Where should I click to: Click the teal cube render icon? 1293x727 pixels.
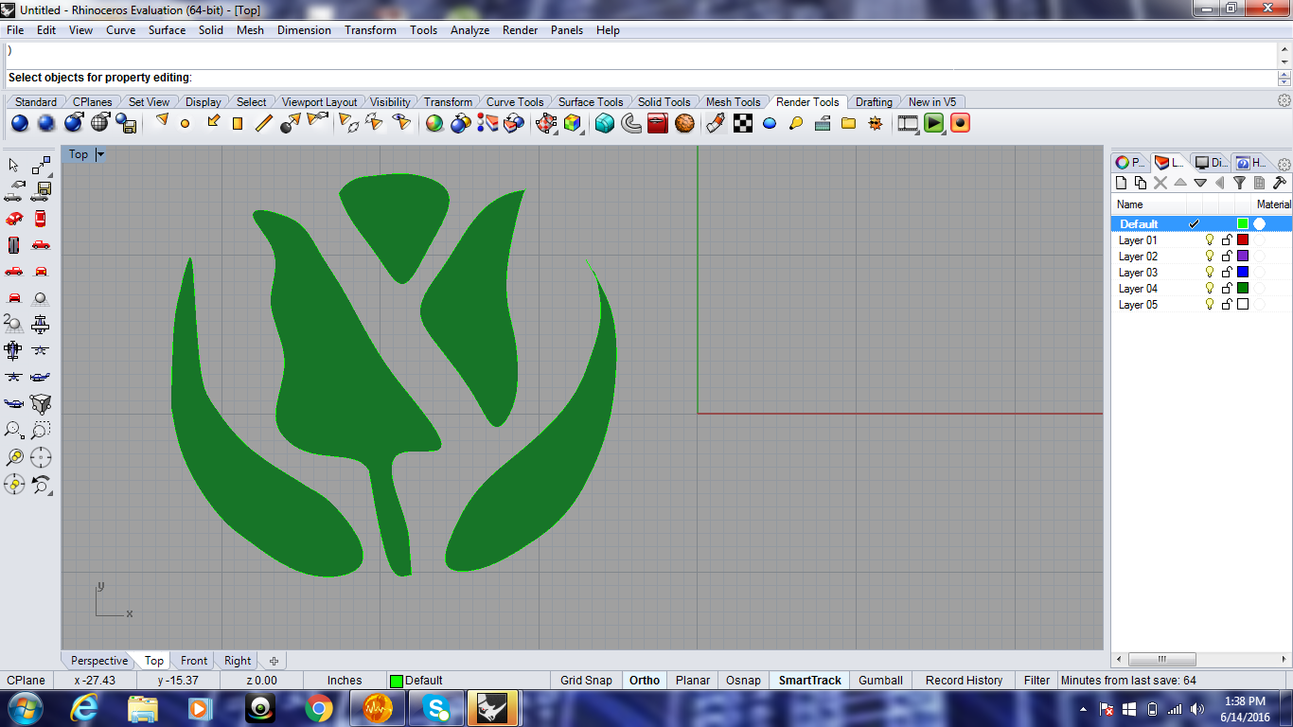point(605,123)
